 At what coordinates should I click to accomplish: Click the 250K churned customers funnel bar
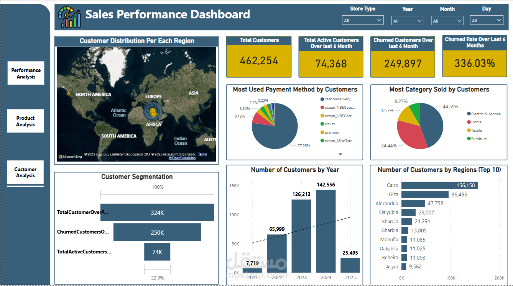157,232
